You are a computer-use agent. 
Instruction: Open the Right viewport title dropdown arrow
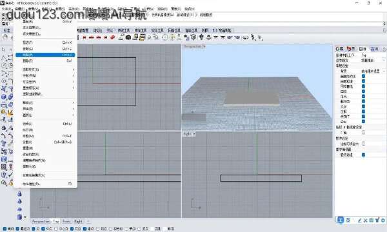pyautogui.click(x=194, y=134)
